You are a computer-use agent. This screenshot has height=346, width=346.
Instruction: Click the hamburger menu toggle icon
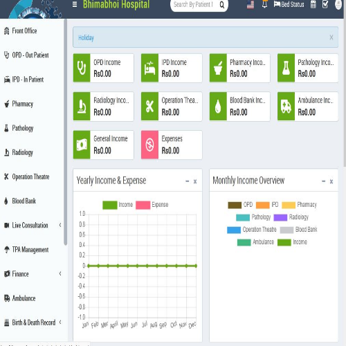75,4
